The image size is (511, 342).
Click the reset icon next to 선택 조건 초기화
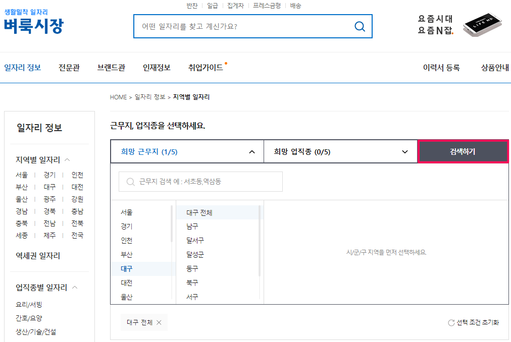pyautogui.click(x=451, y=322)
